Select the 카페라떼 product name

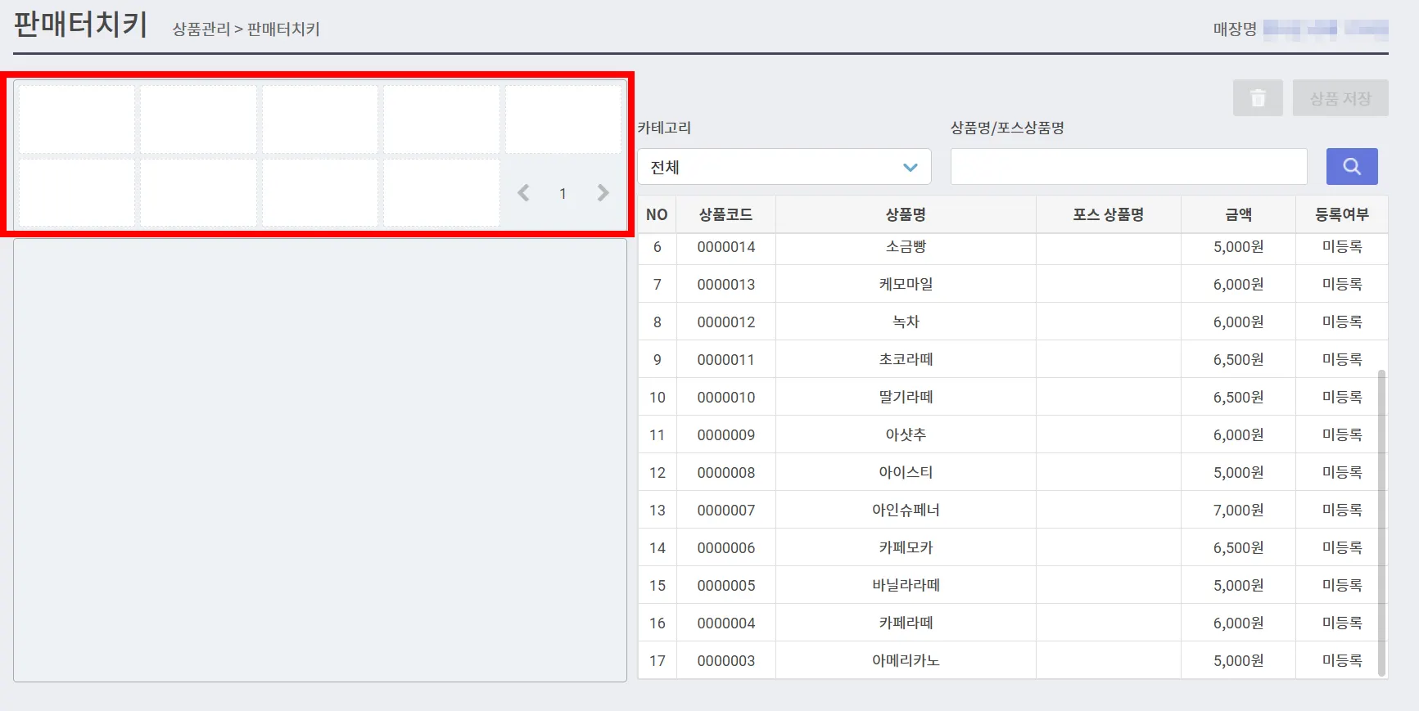(x=906, y=623)
